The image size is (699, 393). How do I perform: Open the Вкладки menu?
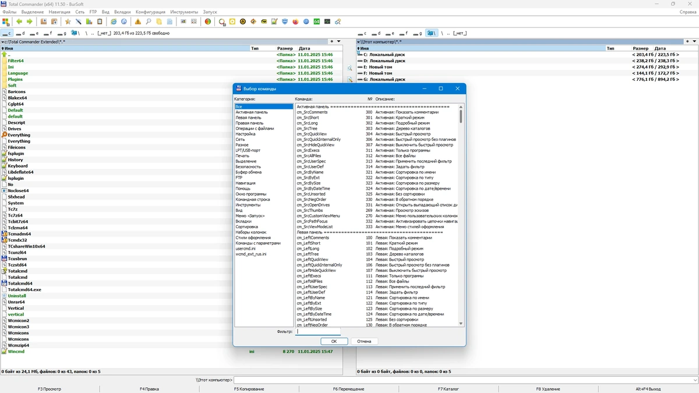pos(122,12)
